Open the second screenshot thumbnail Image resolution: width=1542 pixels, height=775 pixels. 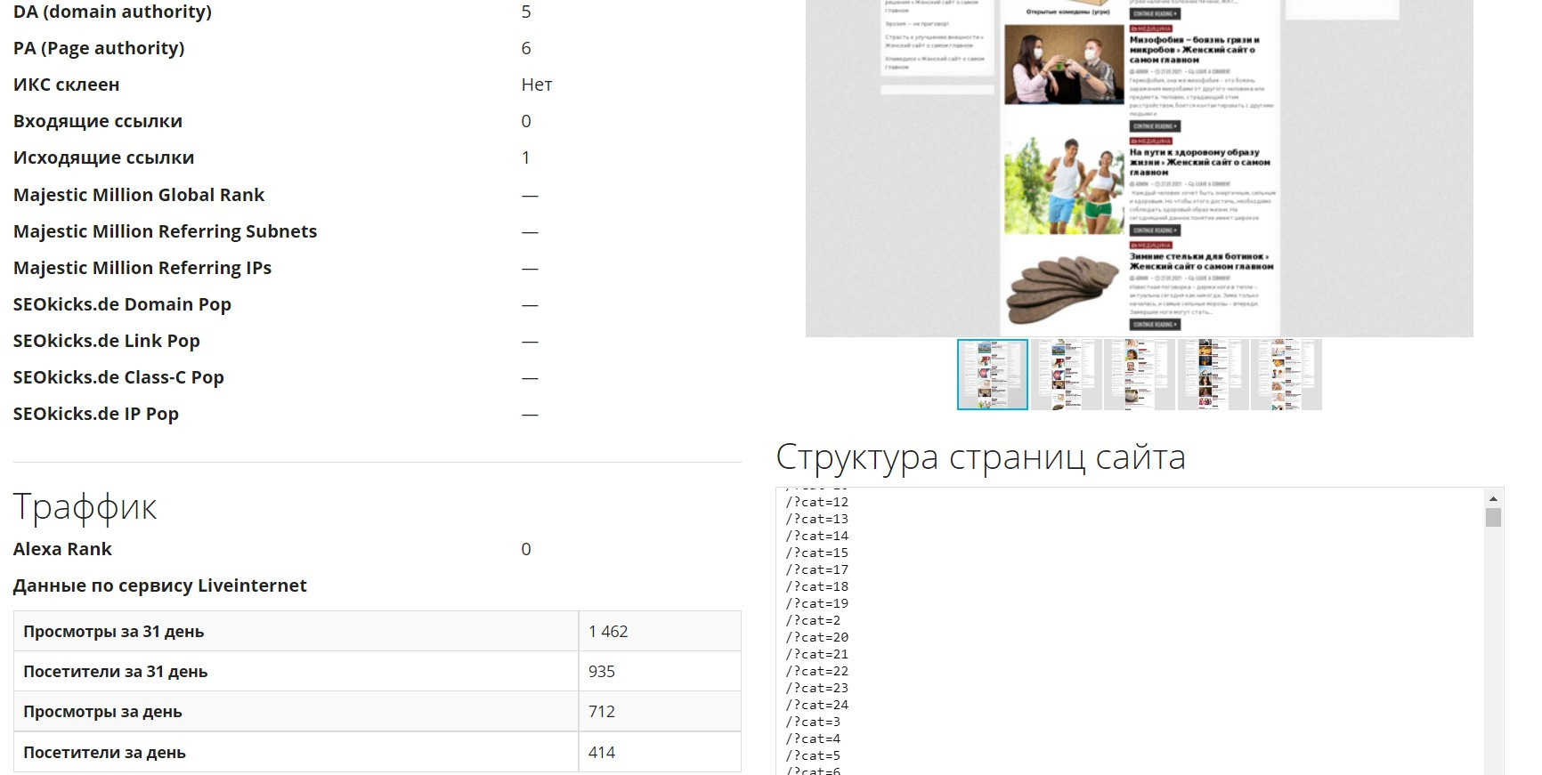(1066, 375)
